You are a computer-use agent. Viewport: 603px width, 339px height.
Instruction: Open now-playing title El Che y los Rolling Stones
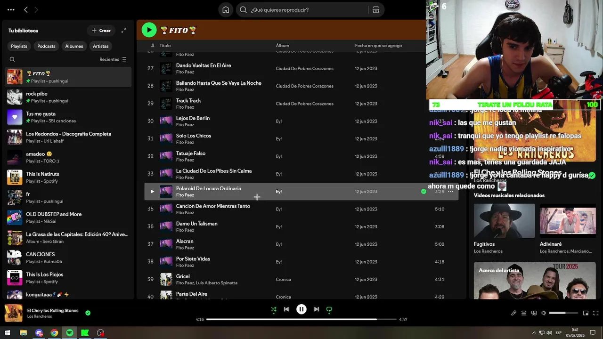pos(53,310)
